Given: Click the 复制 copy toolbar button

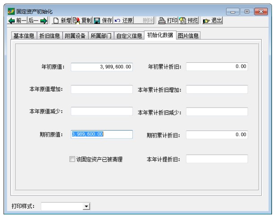Looking at the screenshot, I should point(82,21).
